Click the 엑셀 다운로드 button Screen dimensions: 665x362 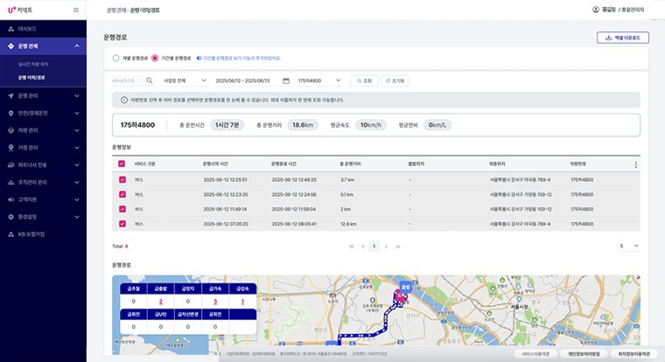[x=623, y=38]
